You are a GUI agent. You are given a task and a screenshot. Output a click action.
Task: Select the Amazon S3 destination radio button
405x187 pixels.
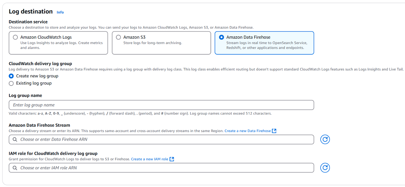[118, 37]
